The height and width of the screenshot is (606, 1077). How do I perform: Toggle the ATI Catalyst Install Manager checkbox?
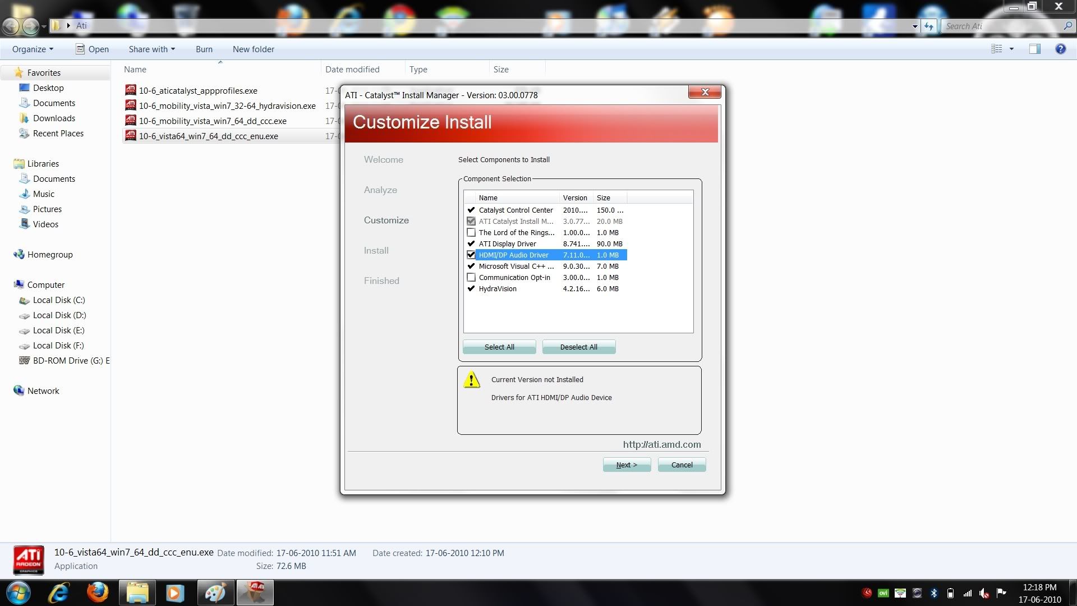(x=471, y=221)
